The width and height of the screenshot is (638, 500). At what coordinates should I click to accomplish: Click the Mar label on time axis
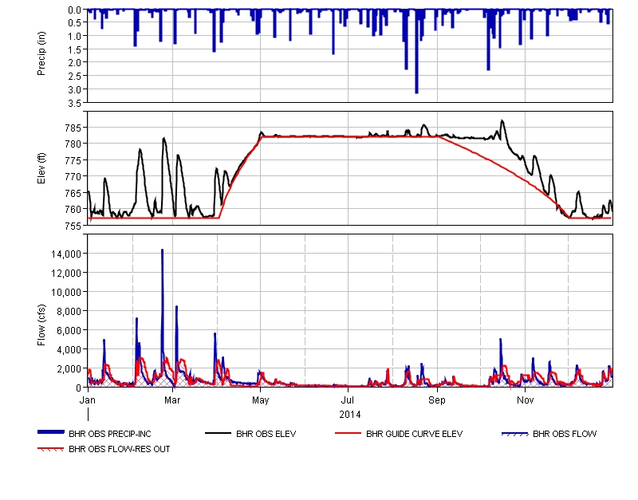(x=172, y=400)
